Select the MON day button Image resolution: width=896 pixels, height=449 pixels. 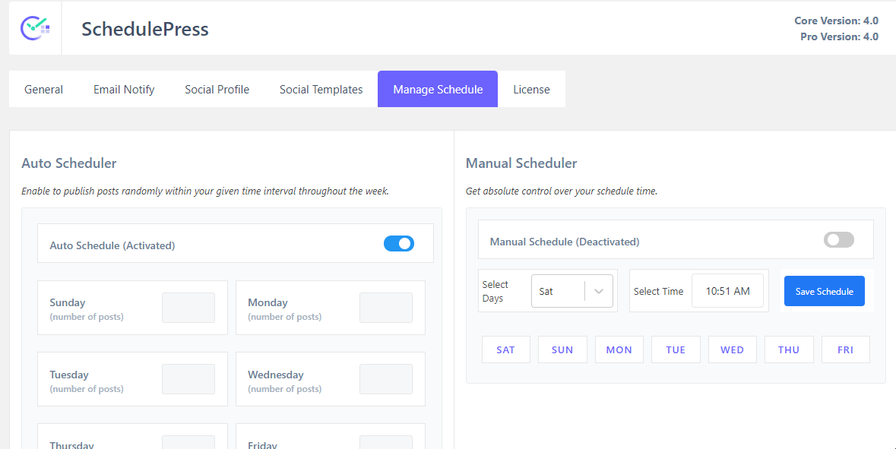(x=619, y=349)
